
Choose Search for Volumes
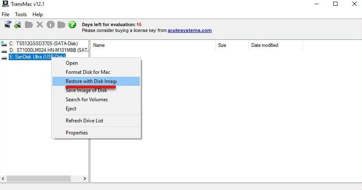tap(96, 100)
